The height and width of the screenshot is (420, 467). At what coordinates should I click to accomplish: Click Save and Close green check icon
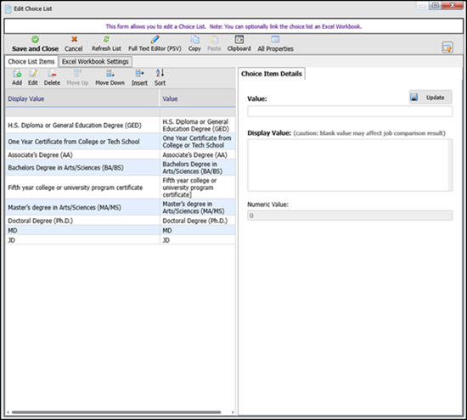click(x=35, y=39)
